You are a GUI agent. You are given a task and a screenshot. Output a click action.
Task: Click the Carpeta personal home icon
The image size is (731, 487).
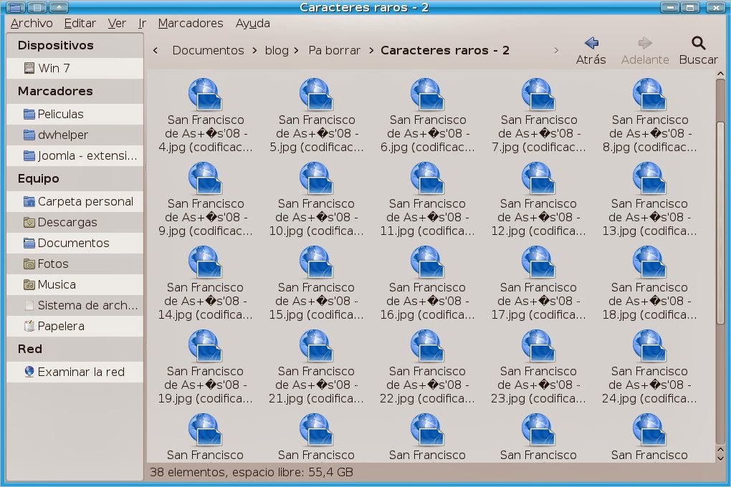29,202
